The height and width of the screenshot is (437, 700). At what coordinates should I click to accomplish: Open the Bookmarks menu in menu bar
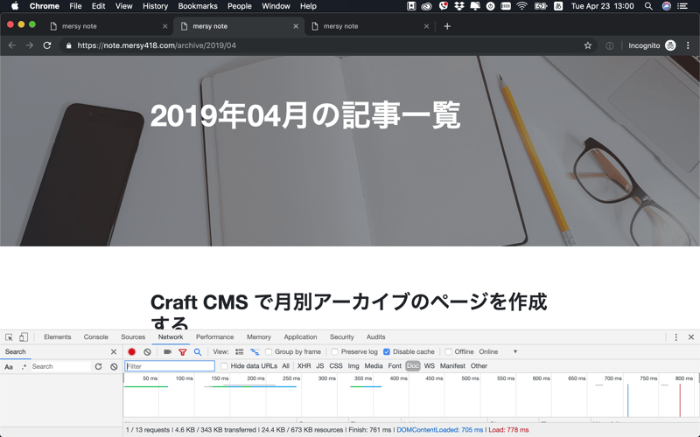pos(197,6)
